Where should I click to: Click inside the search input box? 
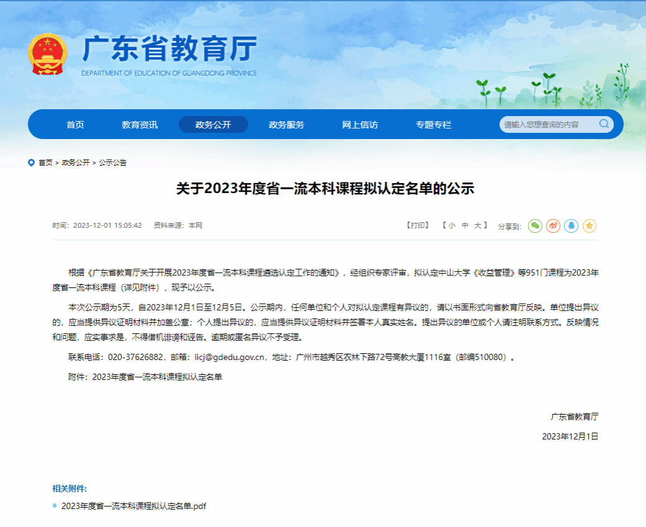pos(548,125)
